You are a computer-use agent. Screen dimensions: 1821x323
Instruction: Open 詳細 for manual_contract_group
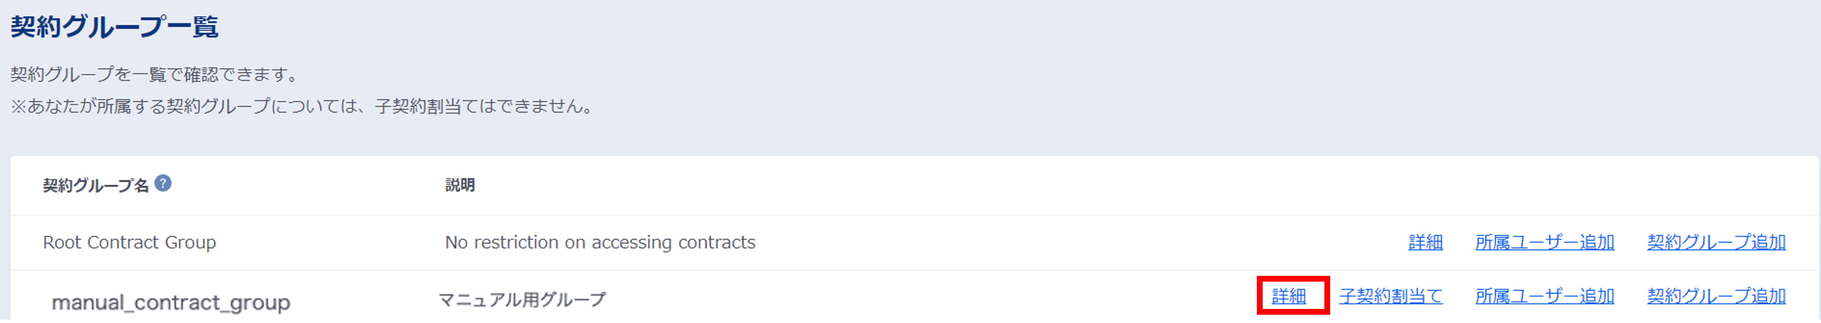click(x=1289, y=296)
